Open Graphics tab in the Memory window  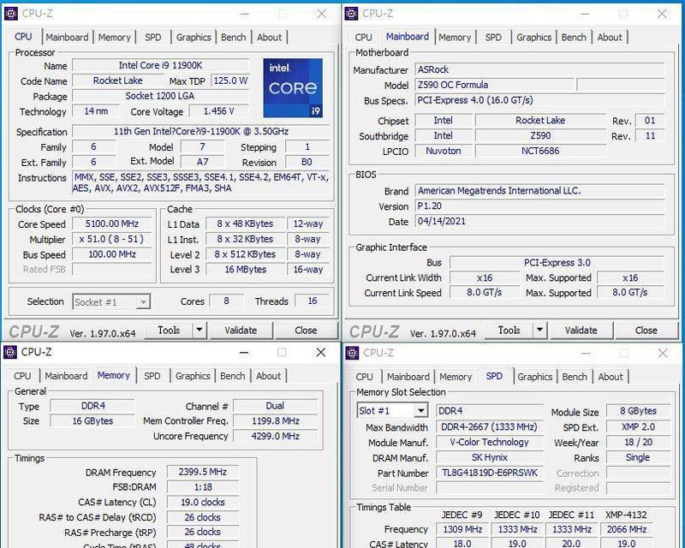[x=193, y=376]
